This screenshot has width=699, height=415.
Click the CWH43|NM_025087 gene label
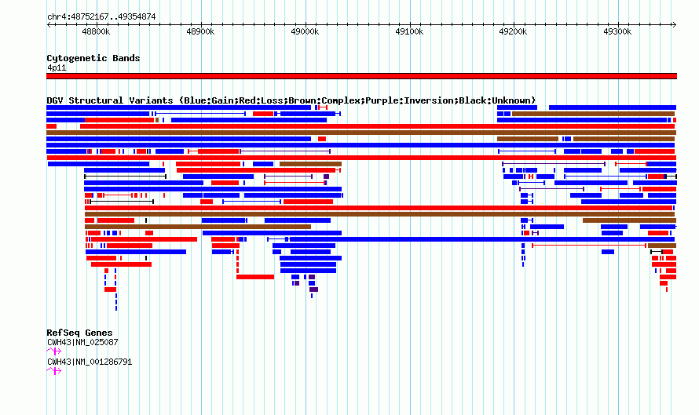click(82, 342)
